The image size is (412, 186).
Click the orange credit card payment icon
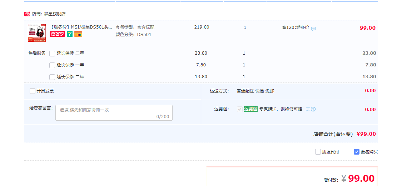pos(78,34)
